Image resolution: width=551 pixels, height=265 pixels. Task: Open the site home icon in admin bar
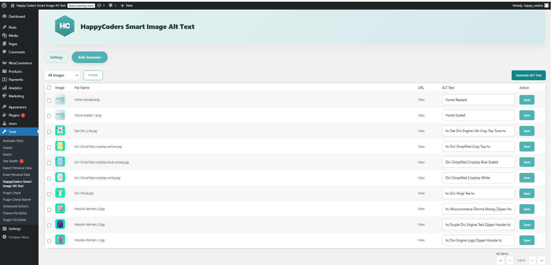(x=12, y=6)
